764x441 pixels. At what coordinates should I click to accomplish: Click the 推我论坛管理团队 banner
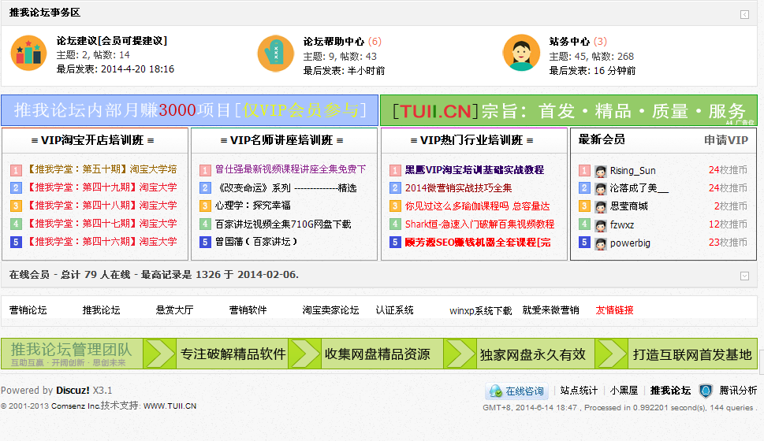coord(72,354)
